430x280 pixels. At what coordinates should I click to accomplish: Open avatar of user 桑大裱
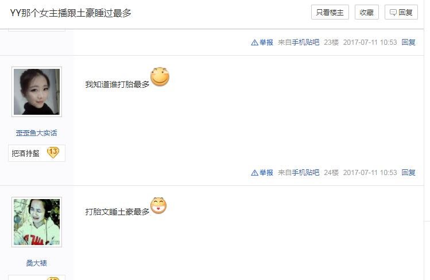point(37,222)
